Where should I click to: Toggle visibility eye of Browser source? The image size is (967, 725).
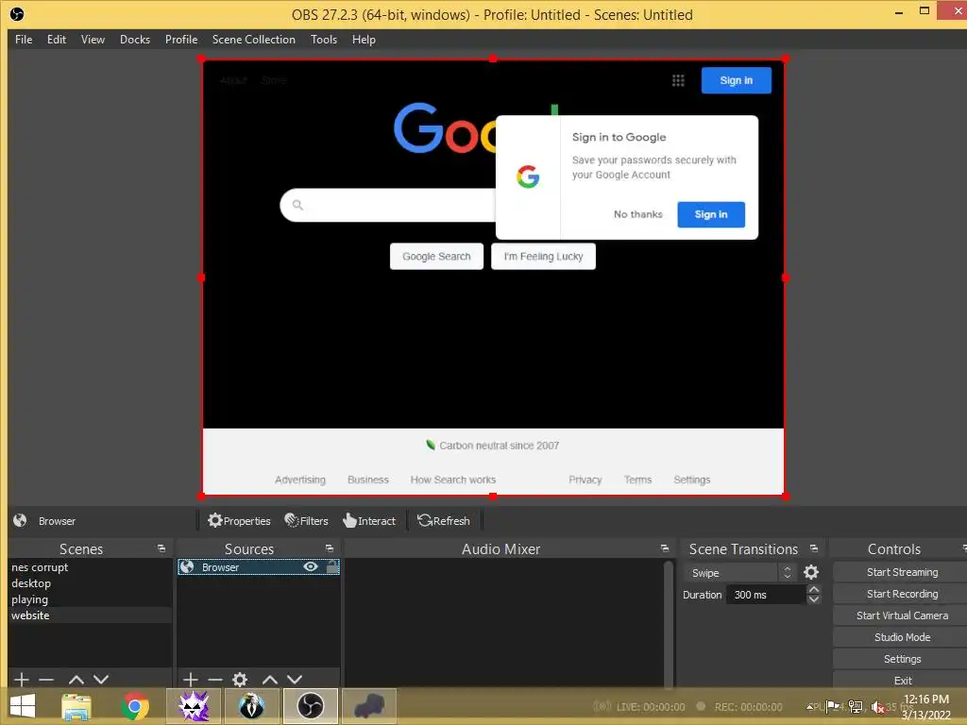(x=311, y=567)
